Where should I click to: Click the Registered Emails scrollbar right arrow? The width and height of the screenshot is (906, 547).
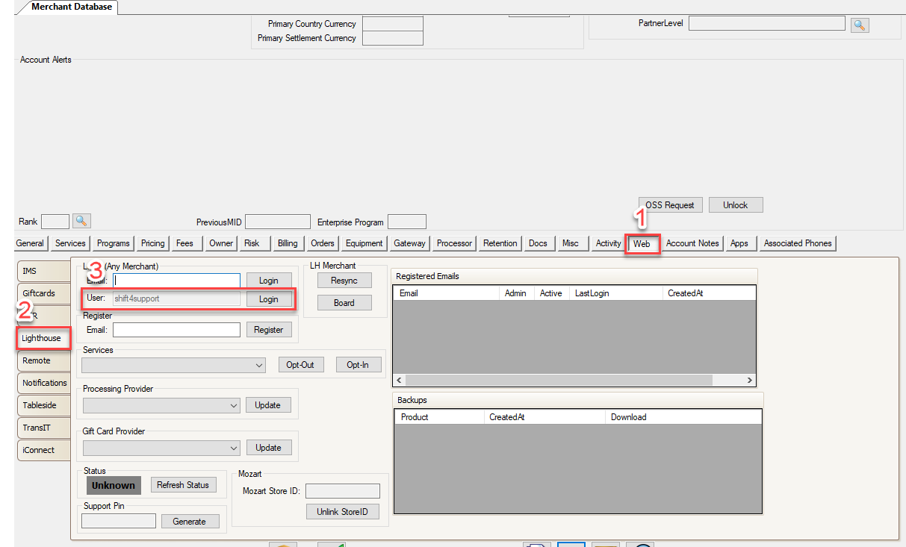[750, 381]
